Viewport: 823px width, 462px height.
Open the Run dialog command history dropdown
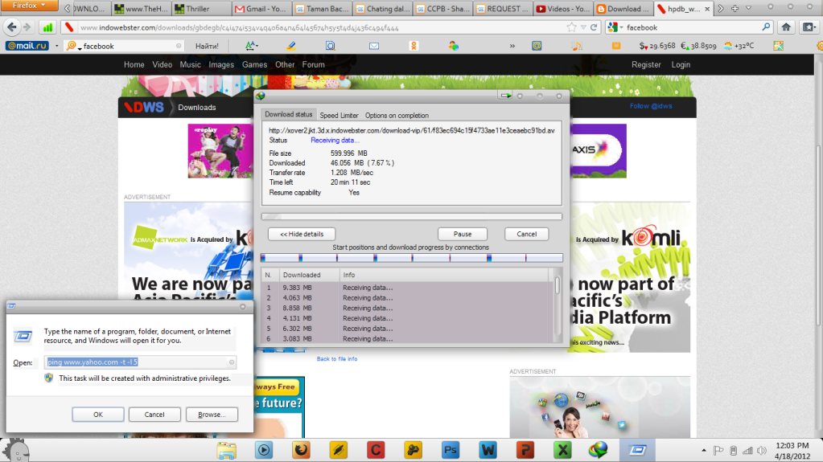pyautogui.click(x=232, y=362)
